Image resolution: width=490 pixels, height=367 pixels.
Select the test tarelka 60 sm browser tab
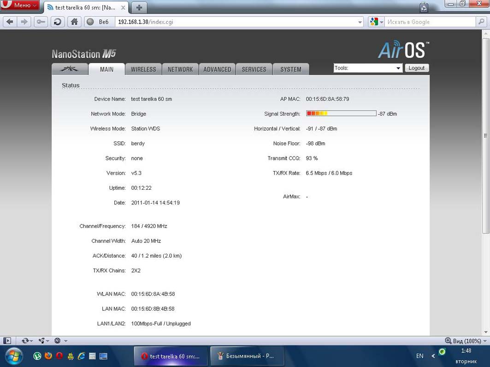tap(86, 7)
